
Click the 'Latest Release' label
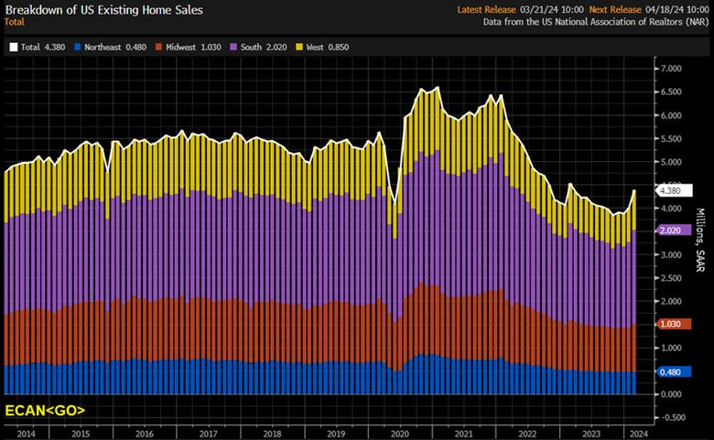pos(486,9)
